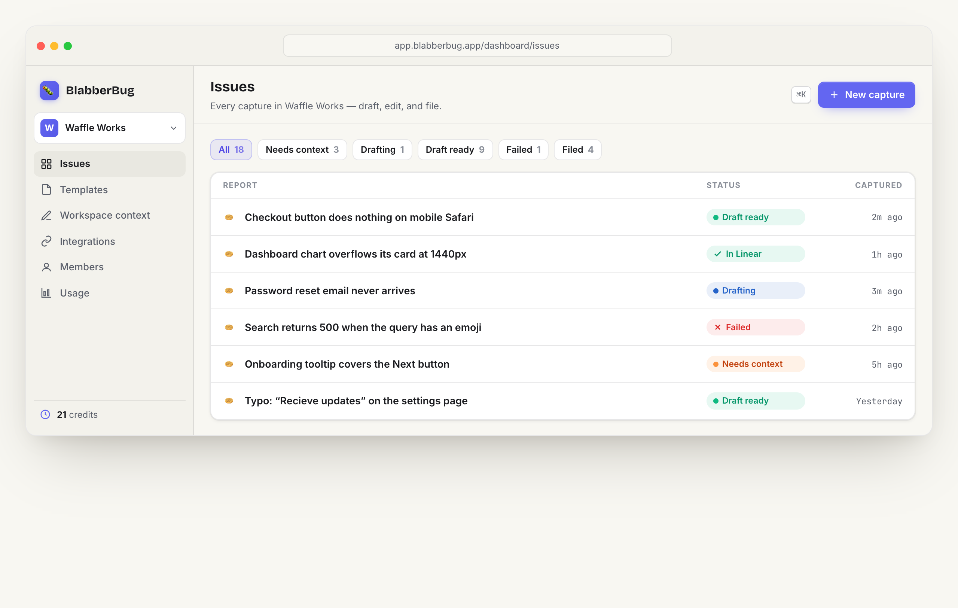Click the Drafting status badge in table

click(x=756, y=291)
